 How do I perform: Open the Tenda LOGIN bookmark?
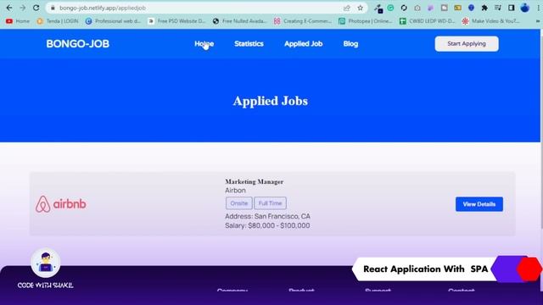[58, 21]
